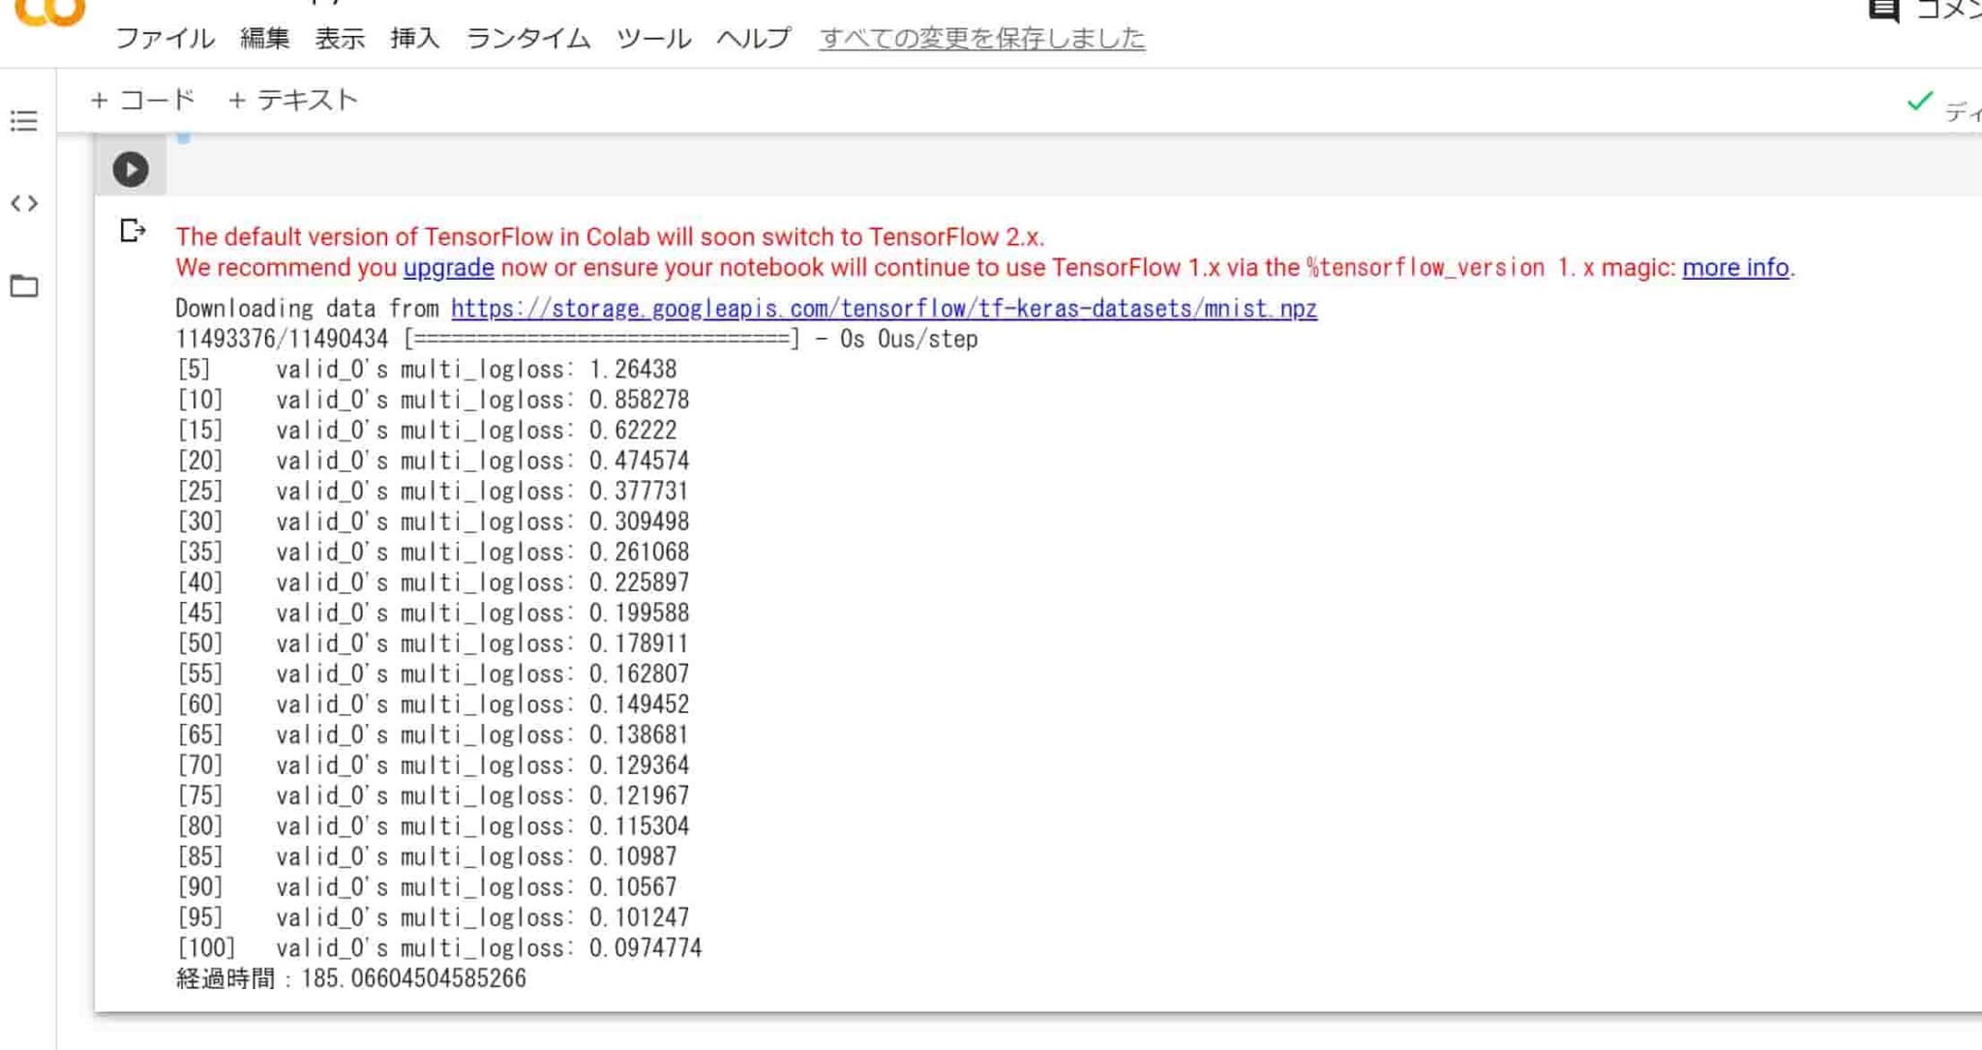
Task: Click the cell output indicator icon
Action: pyautogui.click(x=131, y=231)
